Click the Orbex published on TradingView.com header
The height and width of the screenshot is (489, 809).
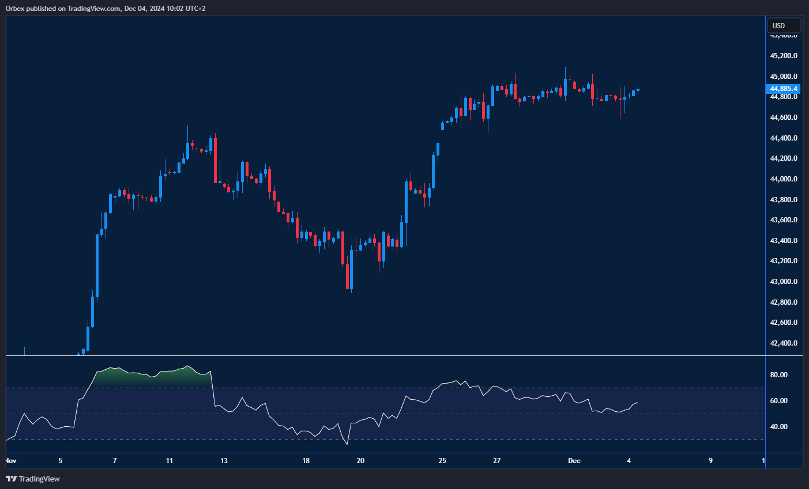(x=105, y=8)
